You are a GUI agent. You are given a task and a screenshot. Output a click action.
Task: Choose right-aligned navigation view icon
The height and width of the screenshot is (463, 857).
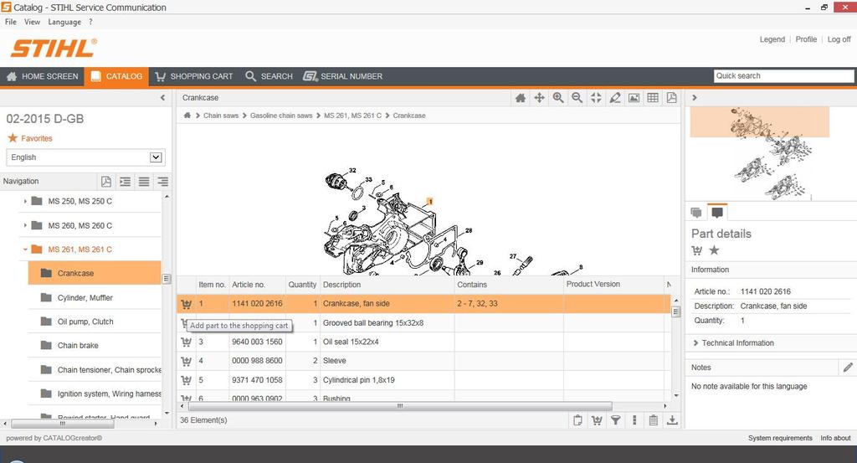coord(163,182)
